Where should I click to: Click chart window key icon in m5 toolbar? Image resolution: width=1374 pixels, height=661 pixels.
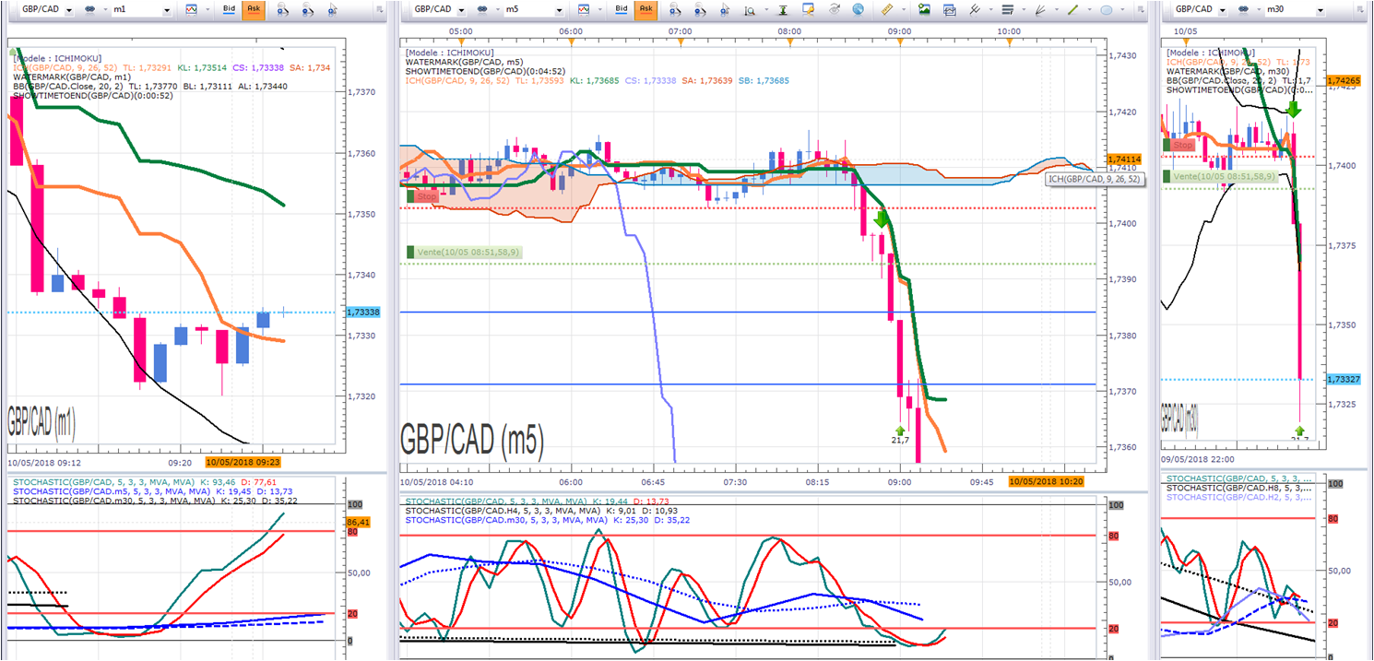coord(809,10)
